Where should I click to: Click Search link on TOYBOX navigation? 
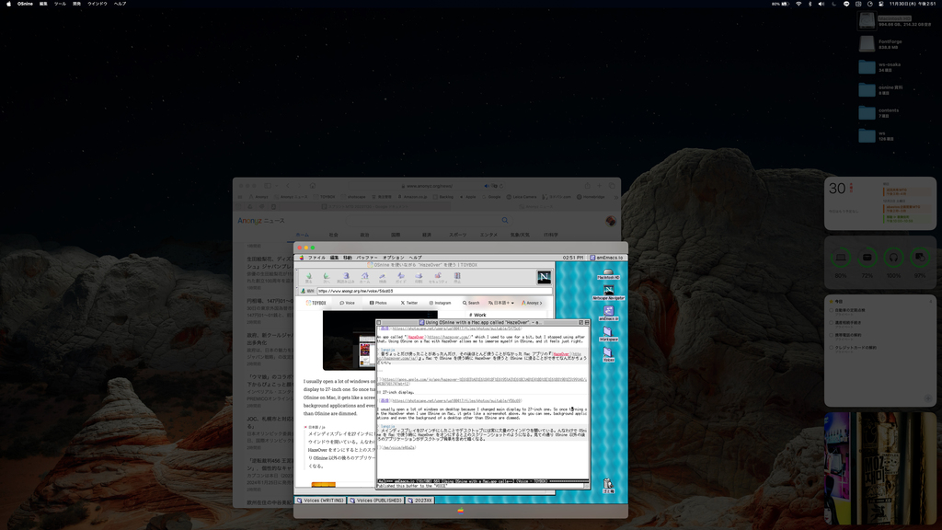471,303
